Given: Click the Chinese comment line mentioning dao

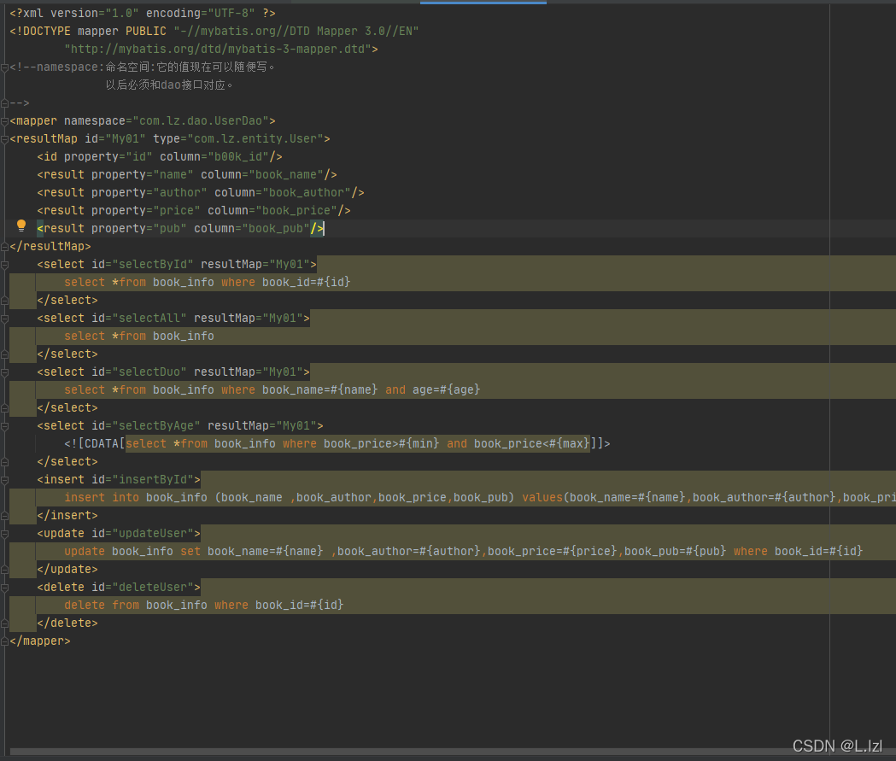Looking at the screenshot, I should coord(169,85).
